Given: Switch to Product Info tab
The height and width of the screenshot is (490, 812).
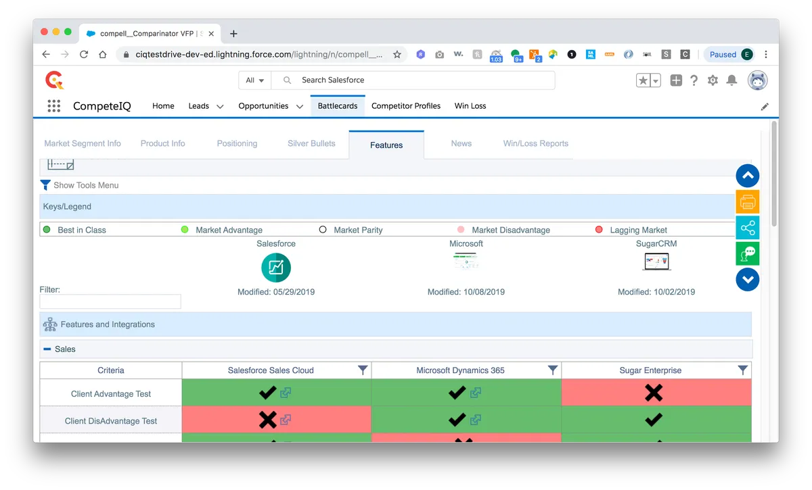Looking at the screenshot, I should [x=162, y=143].
